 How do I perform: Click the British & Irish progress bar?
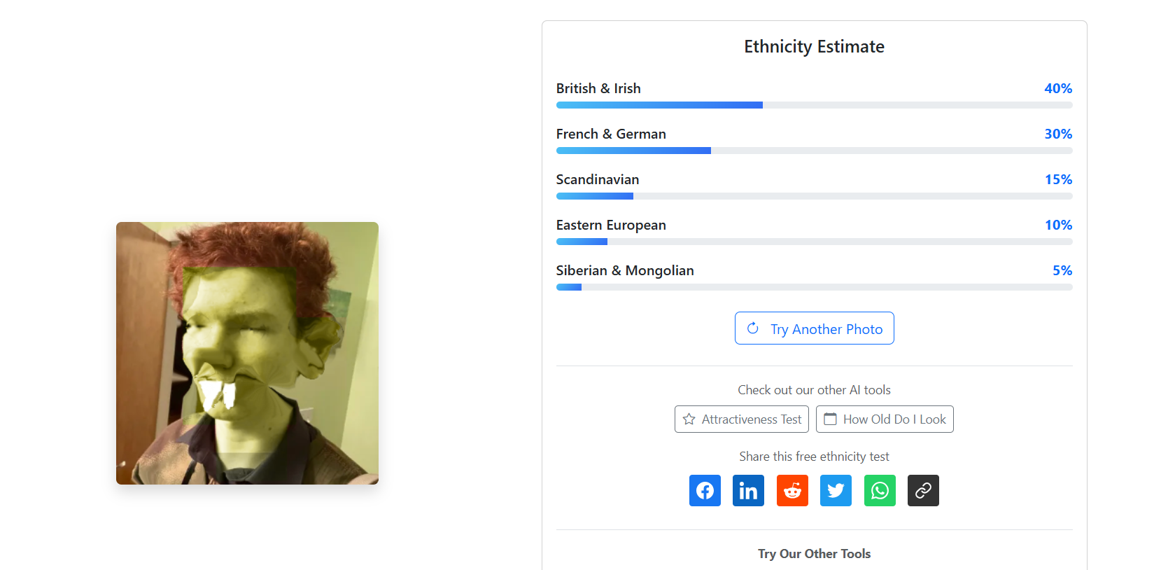814,105
